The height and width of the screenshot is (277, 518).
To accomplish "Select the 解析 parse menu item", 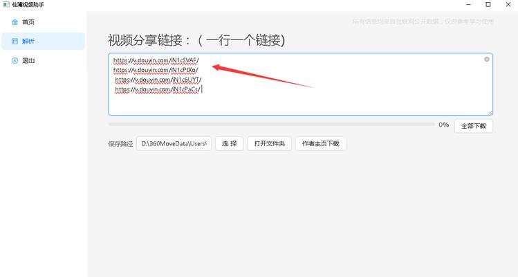I will tap(43, 41).
